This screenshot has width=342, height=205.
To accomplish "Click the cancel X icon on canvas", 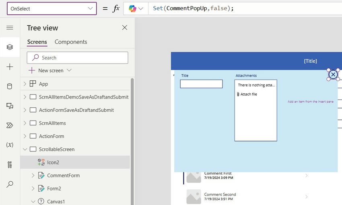I will click(333, 74).
